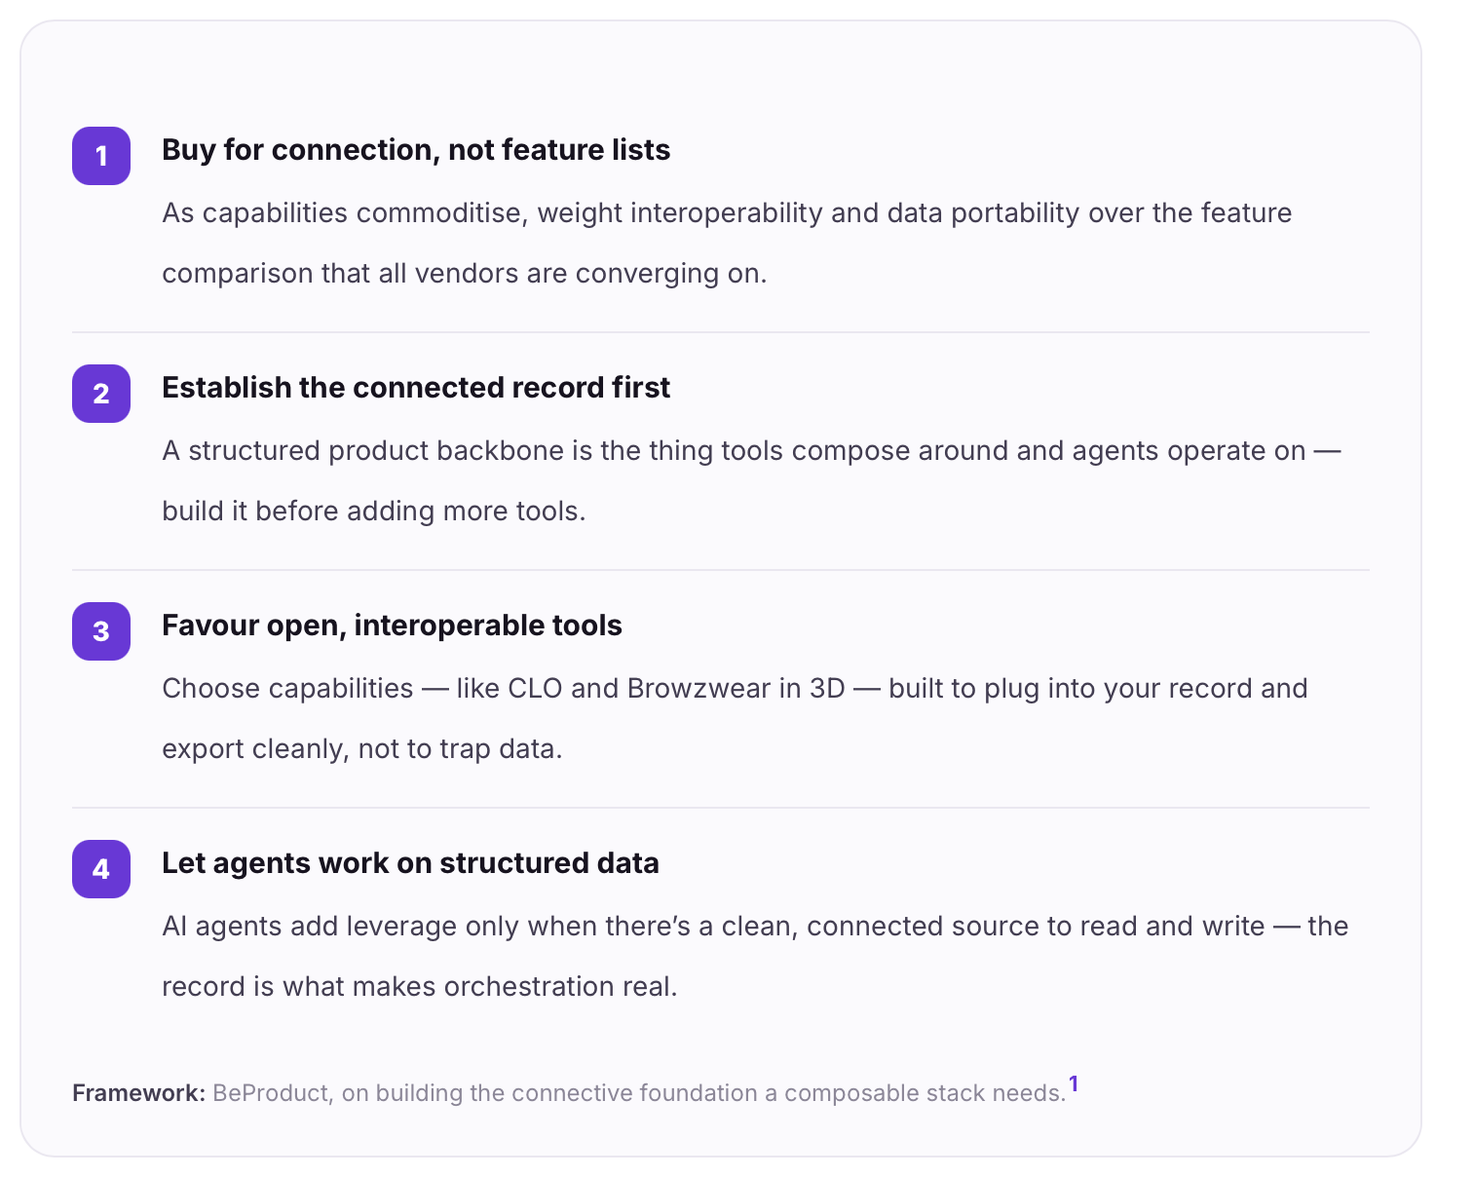1473x1177 pixels.
Task: Select heading 'Establish the connected record first'
Action: (x=416, y=388)
